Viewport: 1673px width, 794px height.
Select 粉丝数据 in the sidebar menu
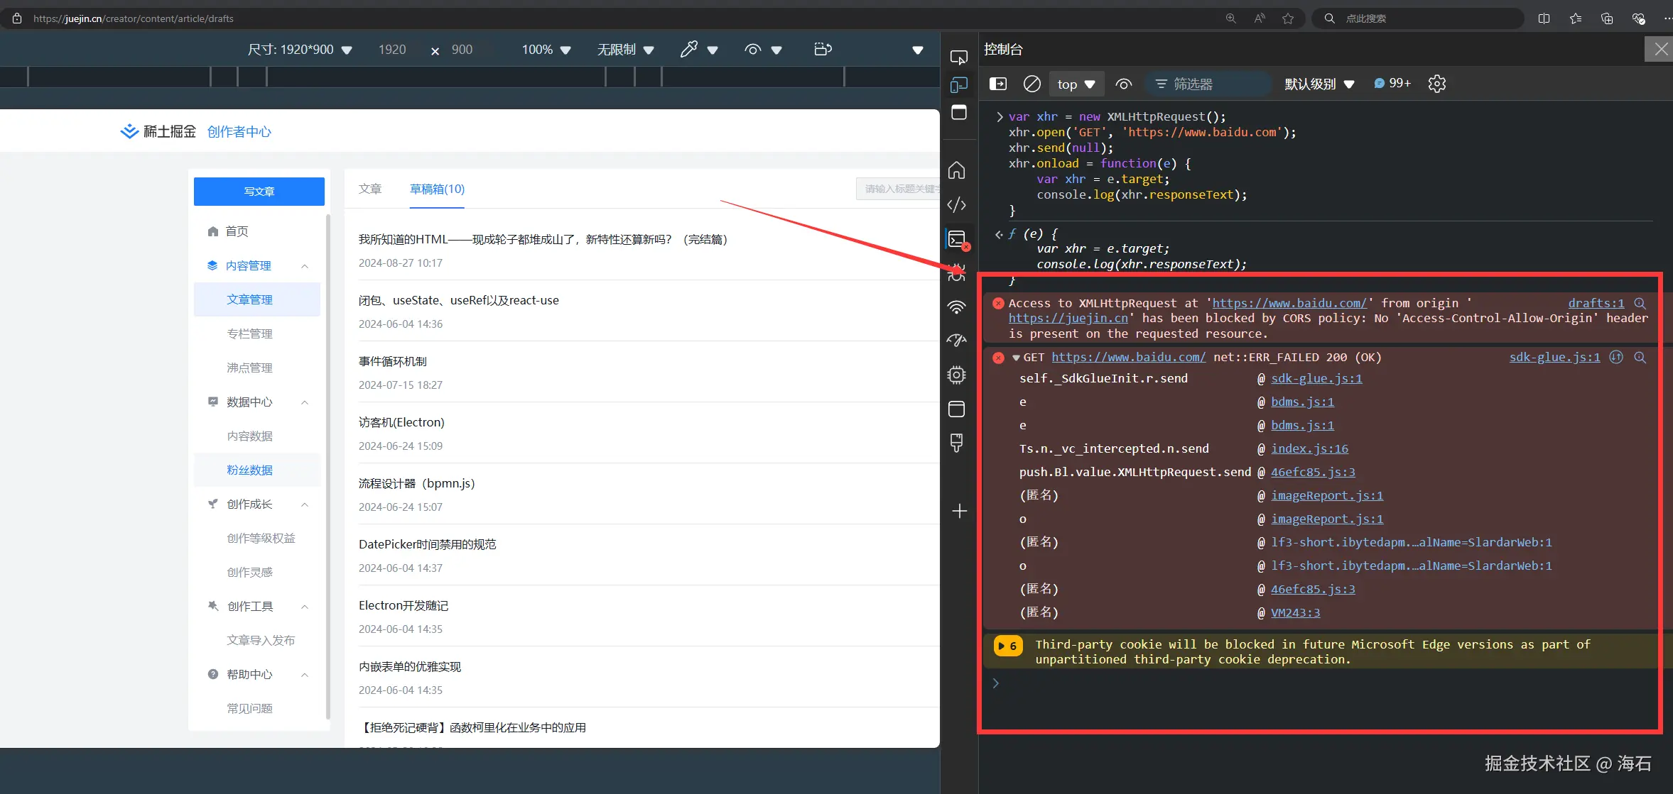tap(250, 470)
